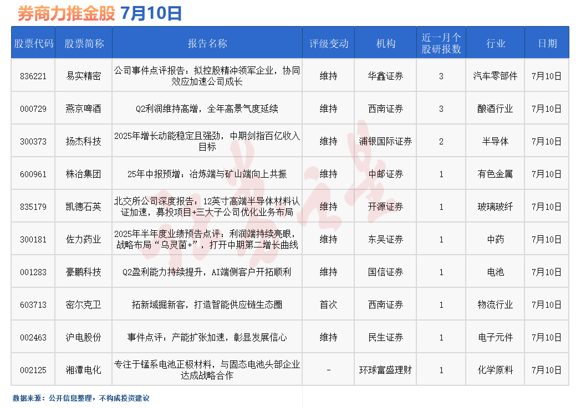581x408 pixels.
Task: Click the title 券商力推金股 7月10日
Action: click(x=100, y=13)
